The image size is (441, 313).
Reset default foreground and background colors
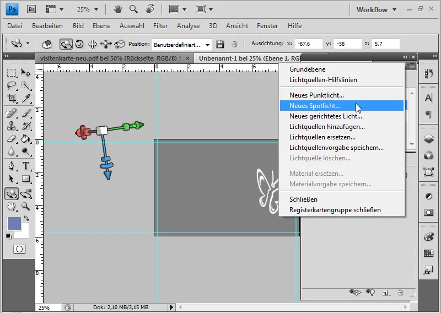click(9, 236)
